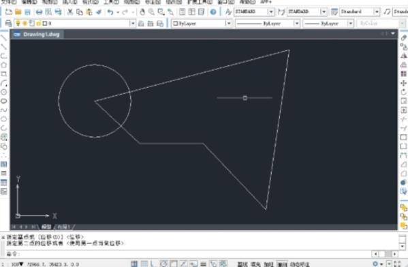408x267 pixels.
Task: Select the Erase tool in right toolbar
Action: pos(404,37)
